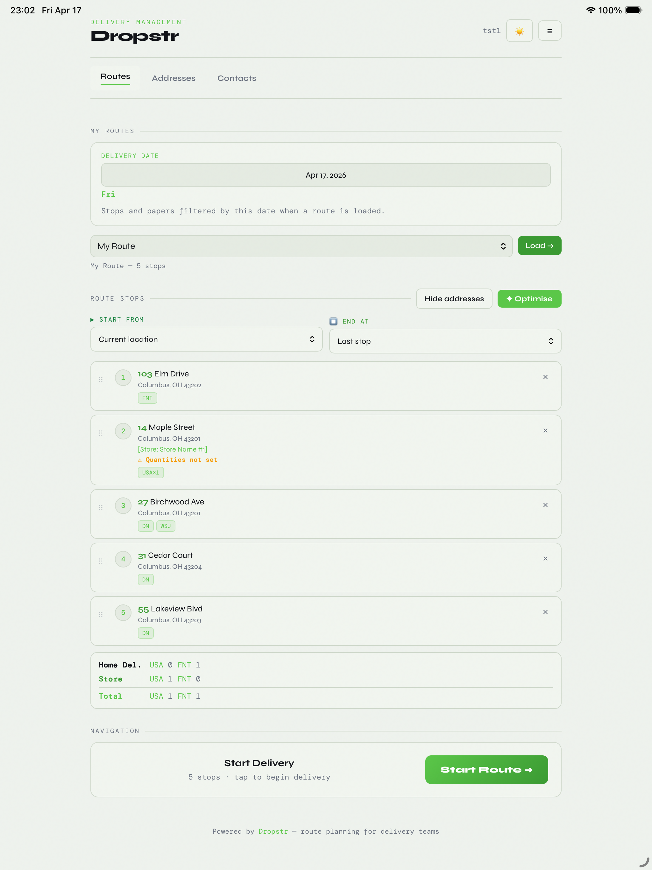Switch to the Routes tab
The width and height of the screenshot is (652, 870).
pyautogui.click(x=115, y=77)
